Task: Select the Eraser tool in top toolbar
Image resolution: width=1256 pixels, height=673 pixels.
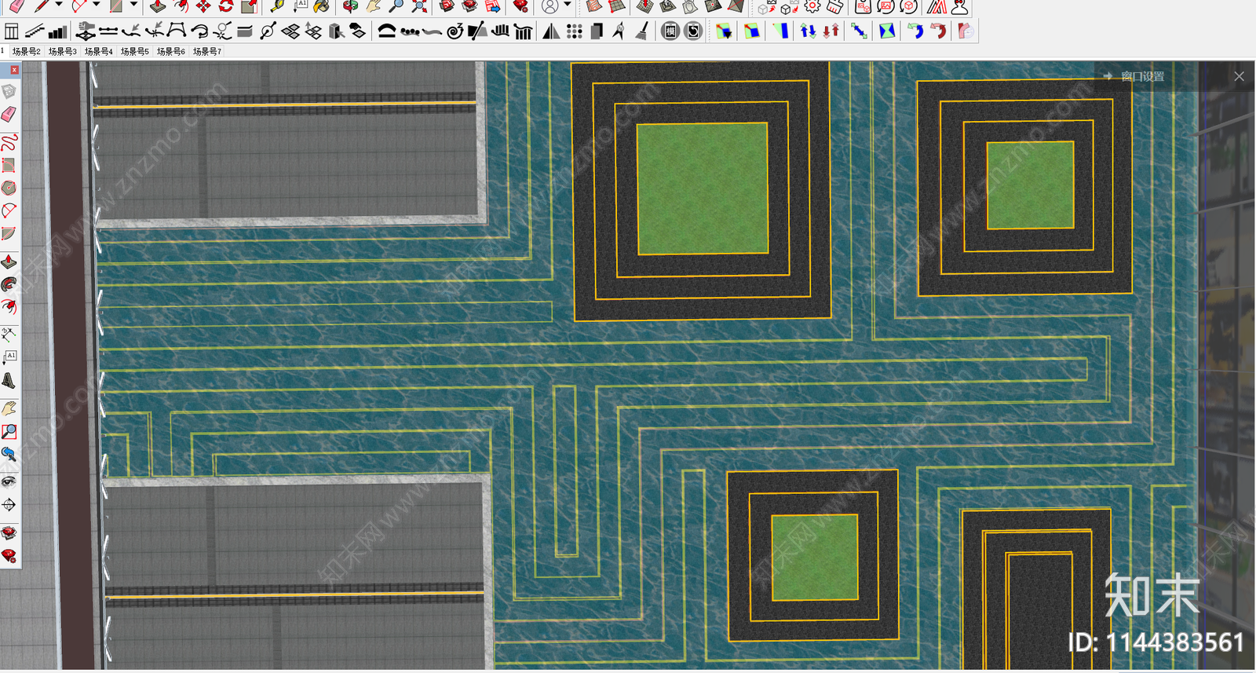Action: point(16,6)
